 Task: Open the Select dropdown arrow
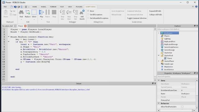[34, 19]
